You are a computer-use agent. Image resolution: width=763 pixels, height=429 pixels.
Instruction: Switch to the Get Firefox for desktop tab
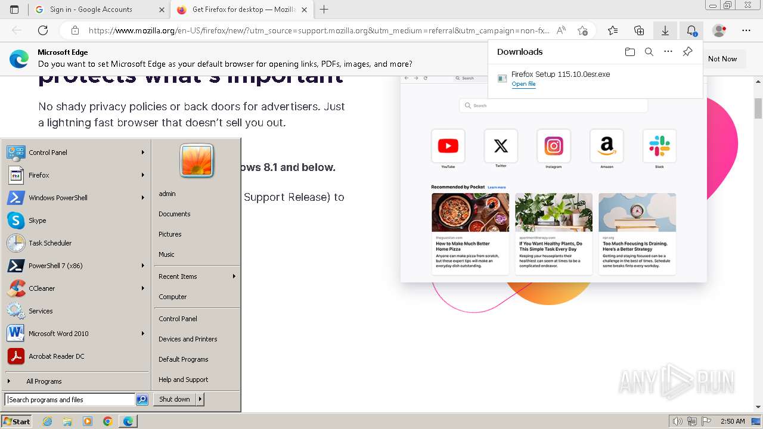[x=241, y=10]
